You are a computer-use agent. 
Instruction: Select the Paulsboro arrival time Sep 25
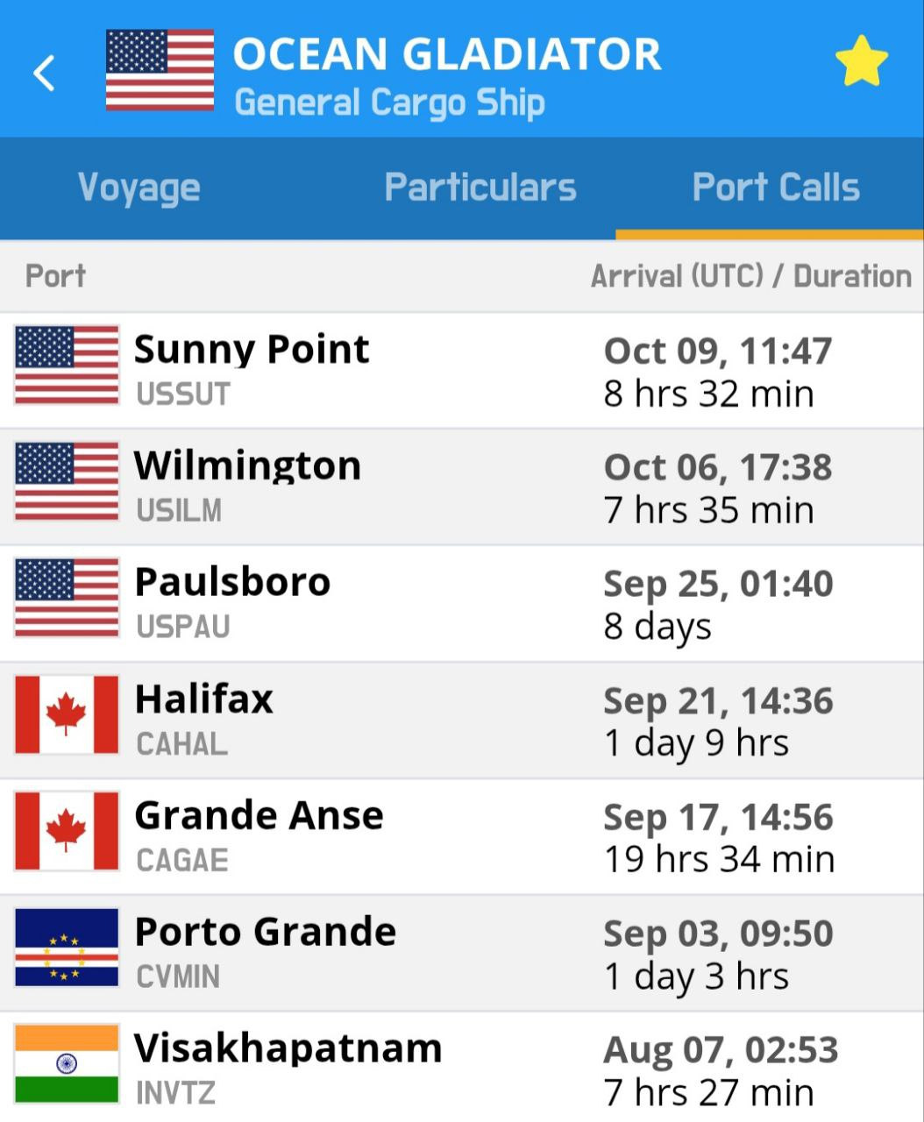click(x=718, y=585)
